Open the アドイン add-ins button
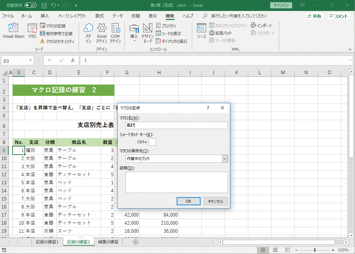355x254 pixels. (88, 33)
